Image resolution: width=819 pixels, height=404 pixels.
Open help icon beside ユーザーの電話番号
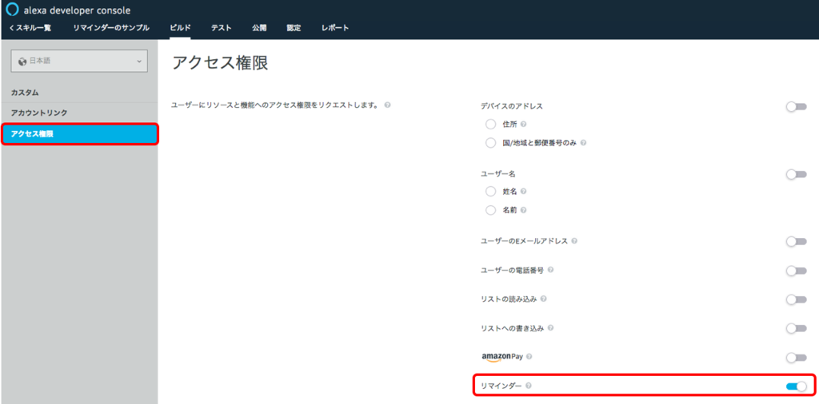551,271
